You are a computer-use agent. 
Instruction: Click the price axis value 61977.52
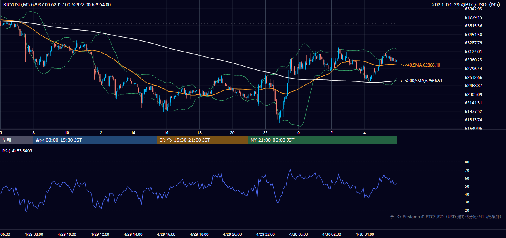pos(473,111)
